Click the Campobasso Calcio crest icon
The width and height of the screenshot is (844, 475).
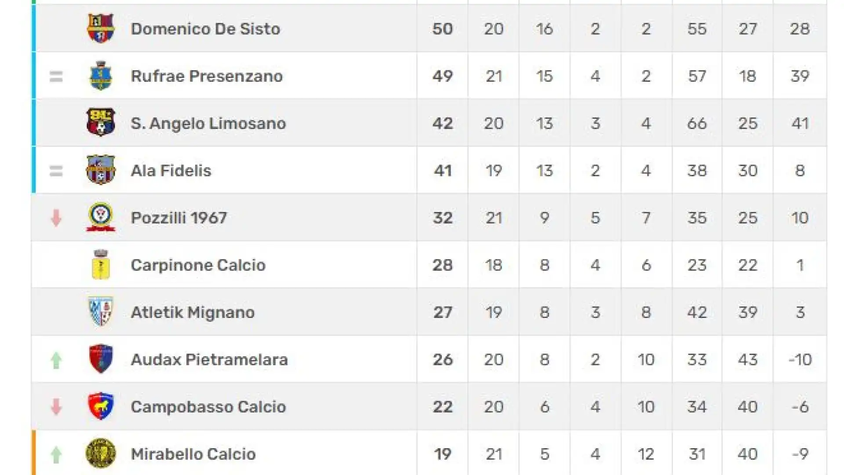click(101, 406)
